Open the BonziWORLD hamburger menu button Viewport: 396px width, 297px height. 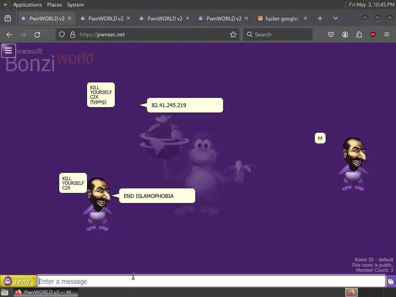click(9, 51)
